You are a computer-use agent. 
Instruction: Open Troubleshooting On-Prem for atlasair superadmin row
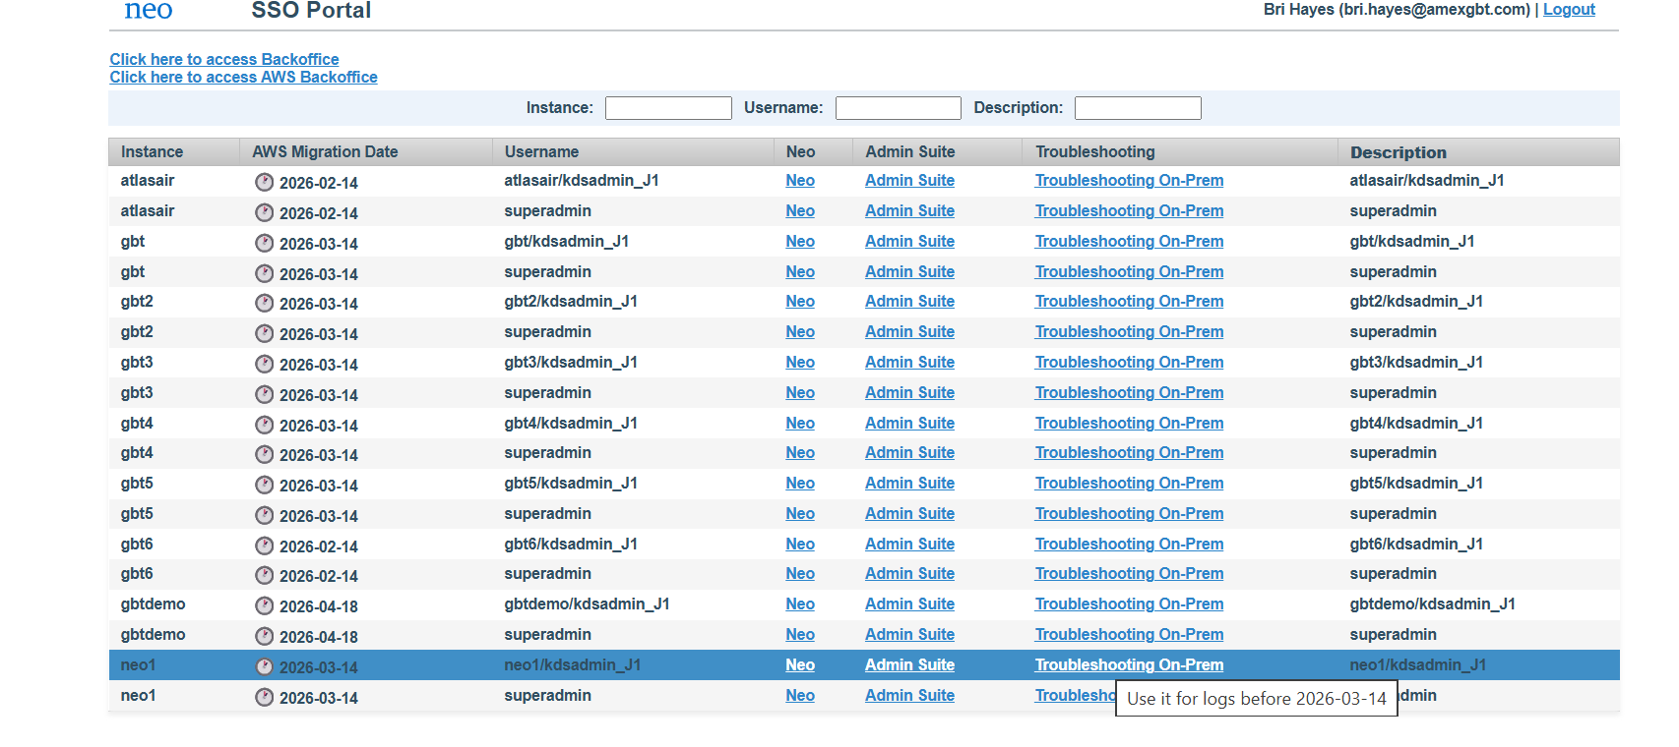1129,210
